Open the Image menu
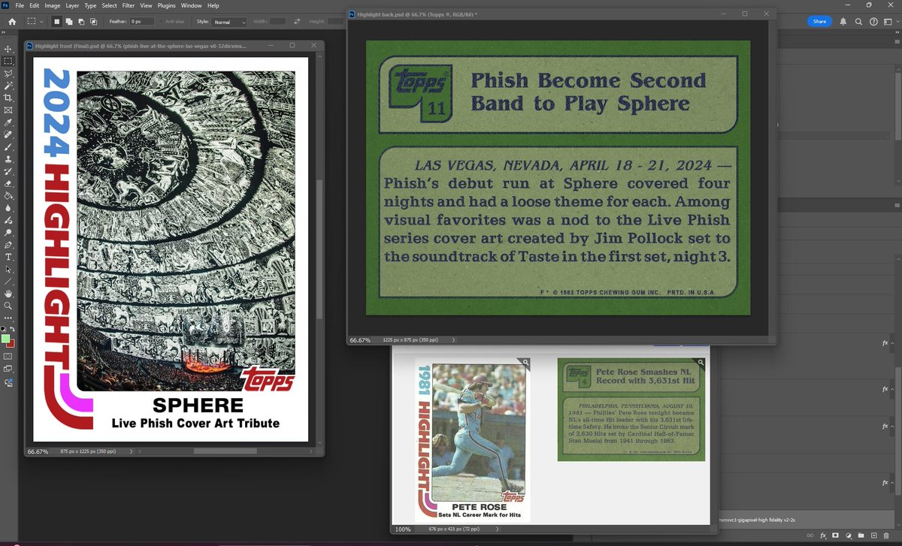Screen dimensions: 902x546 coord(52,5)
